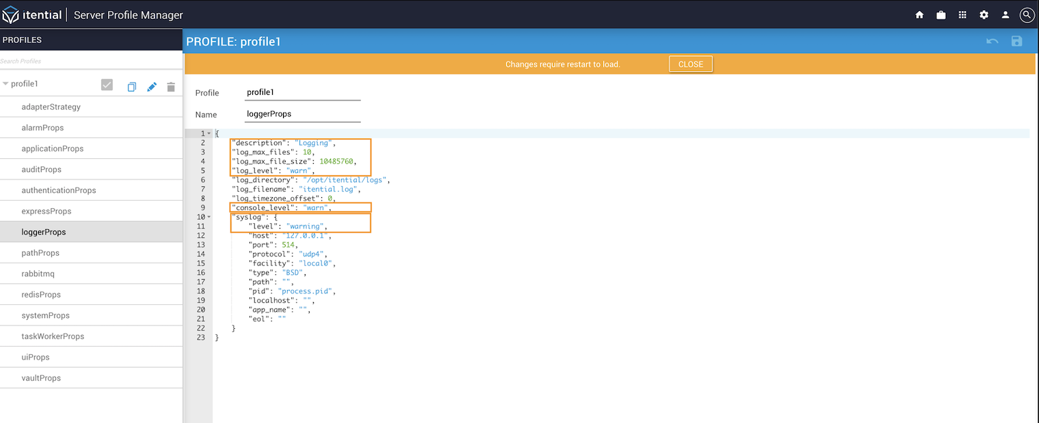
Task: Click the Itential logo
Action: pos(32,14)
